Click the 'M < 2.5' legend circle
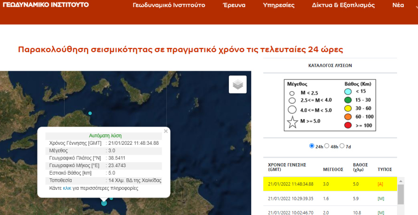 pyautogui.click(x=292, y=93)
